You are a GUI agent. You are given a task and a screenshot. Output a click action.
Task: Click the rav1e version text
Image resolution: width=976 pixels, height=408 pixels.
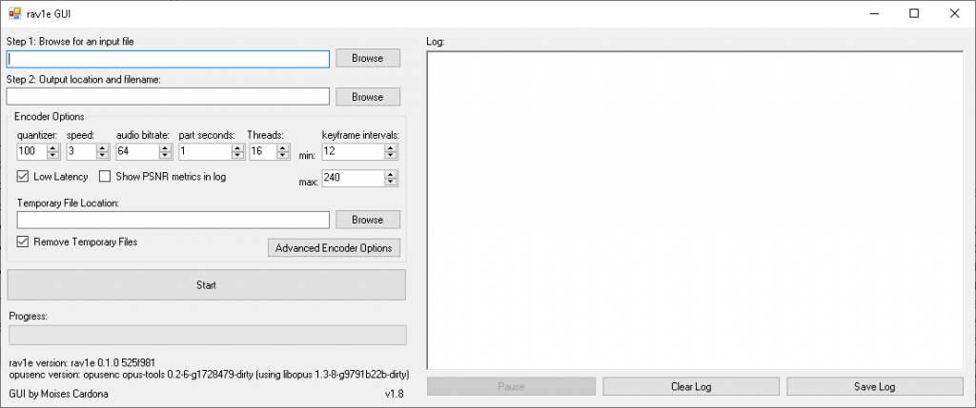(x=82, y=362)
